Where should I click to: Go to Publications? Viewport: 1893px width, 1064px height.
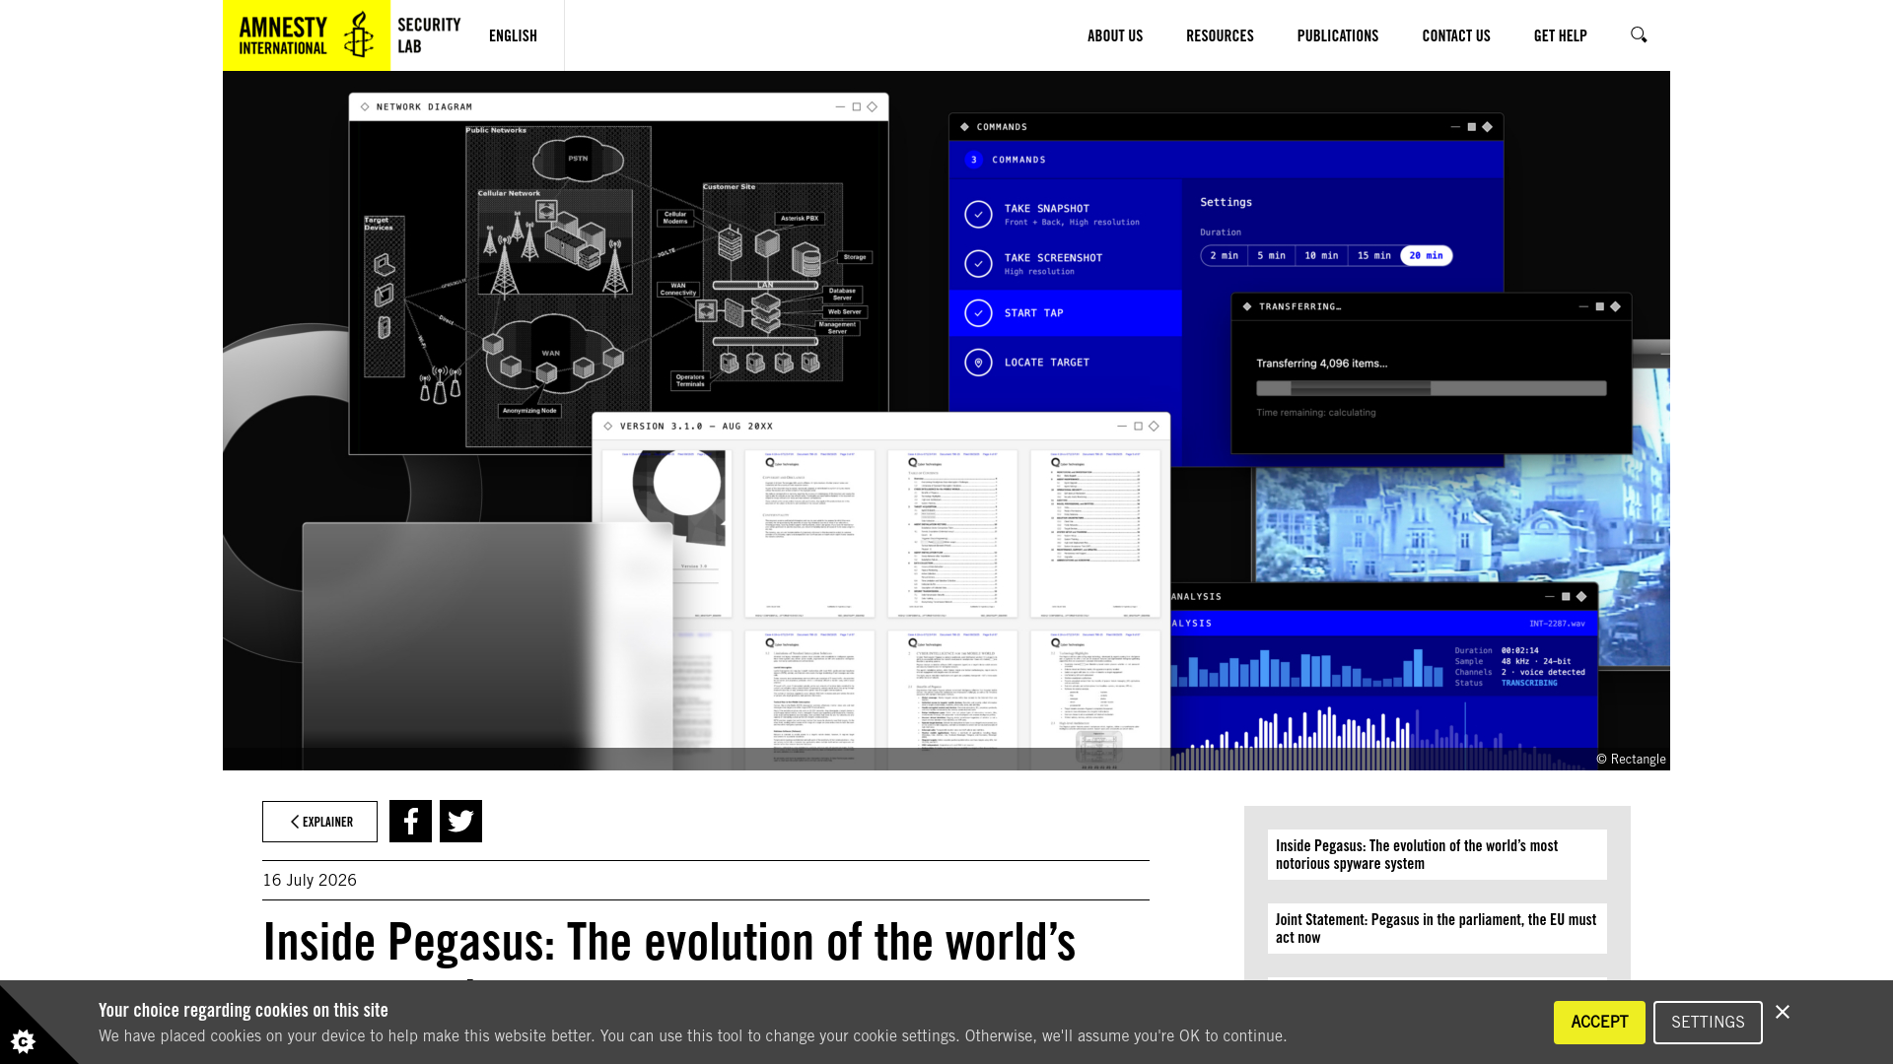tap(1338, 35)
